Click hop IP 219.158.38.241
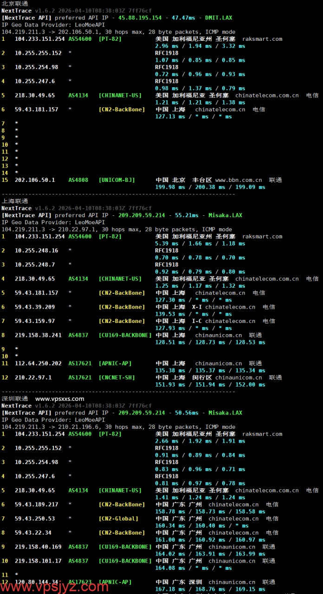 38,335
